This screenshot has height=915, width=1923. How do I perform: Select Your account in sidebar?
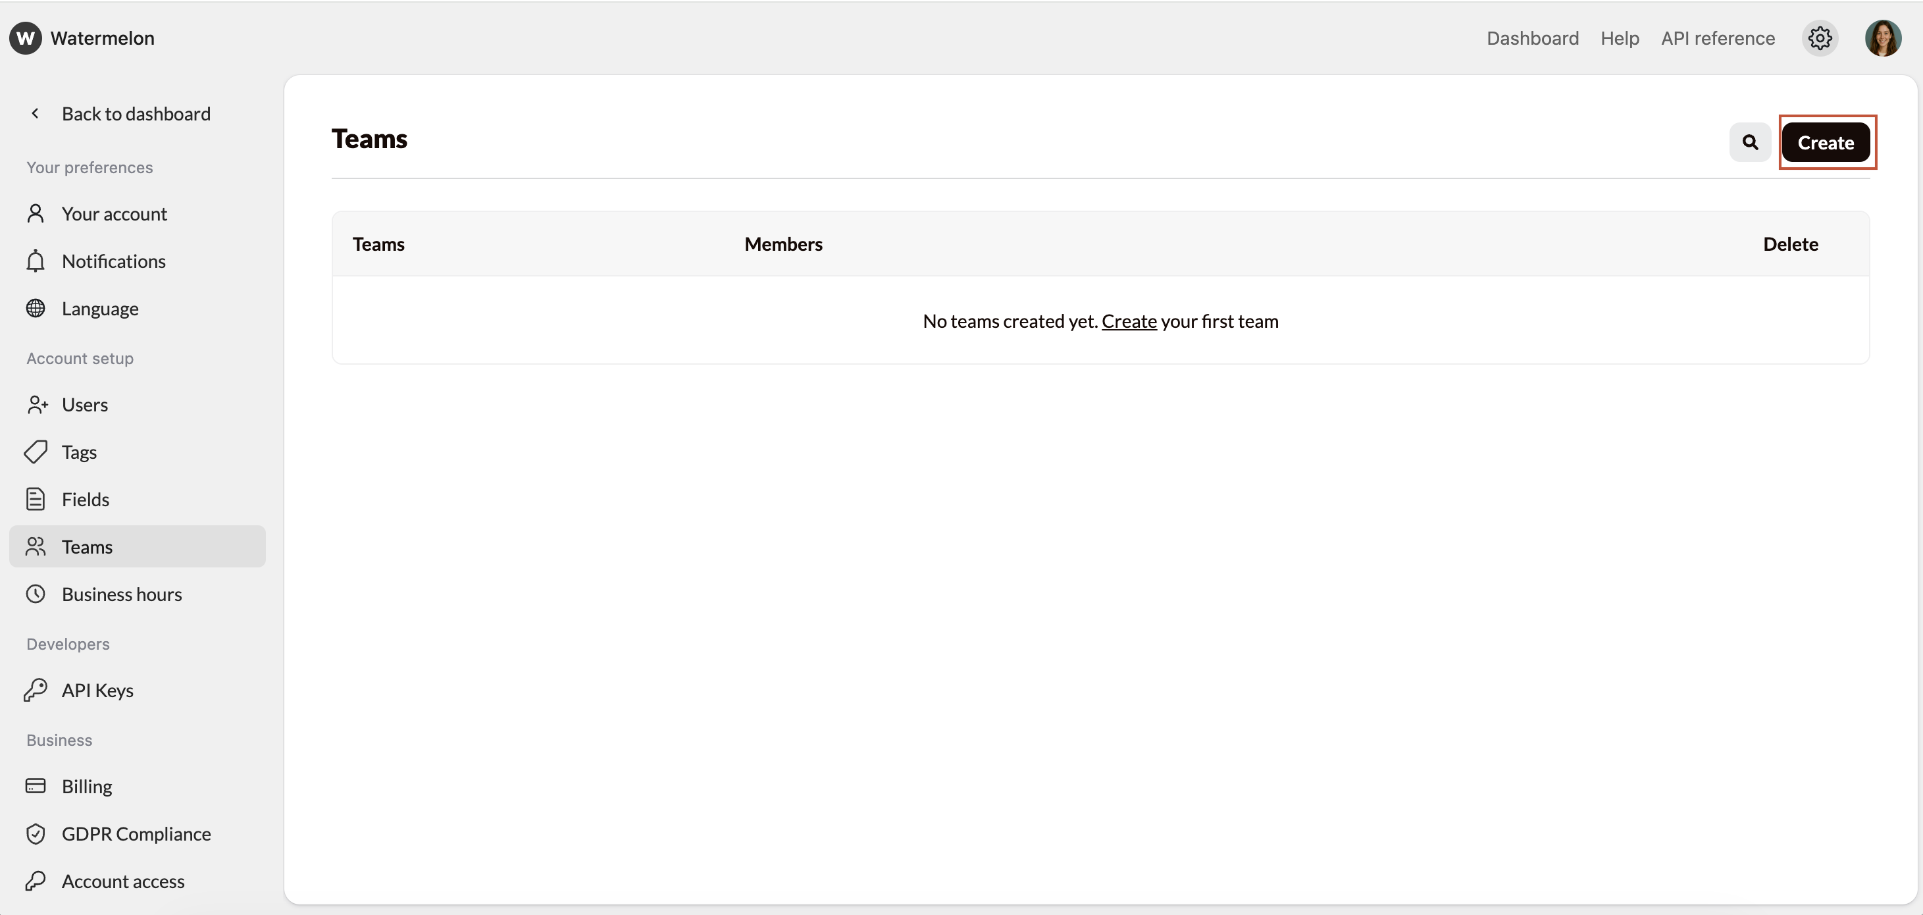[x=115, y=214]
